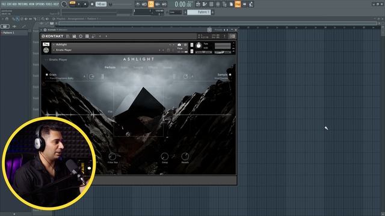Click the stop button in the transport
Image resolution: width=385 pixels, height=216 pixels.
point(85,4)
